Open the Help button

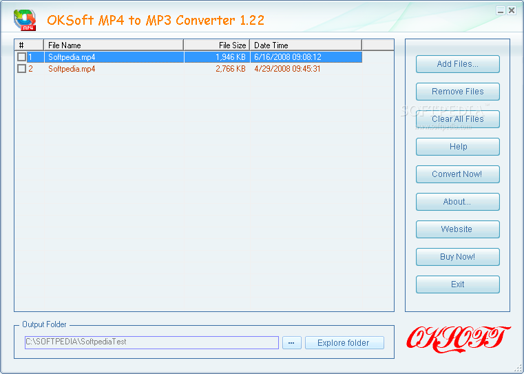click(457, 147)
